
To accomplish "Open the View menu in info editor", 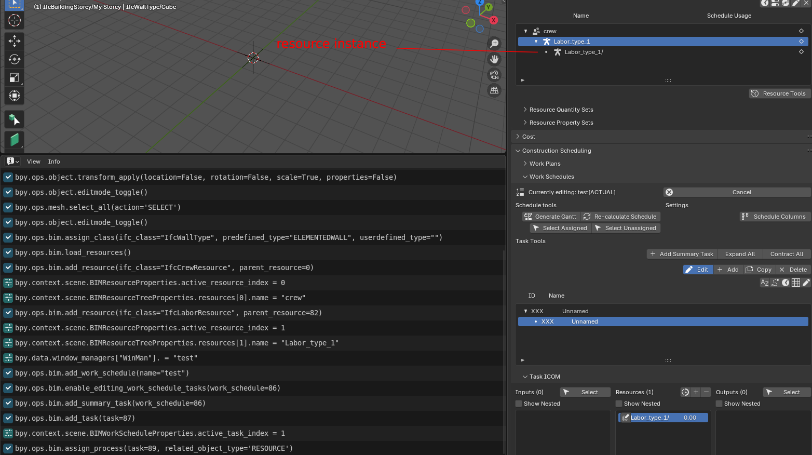I will [34, 162].
